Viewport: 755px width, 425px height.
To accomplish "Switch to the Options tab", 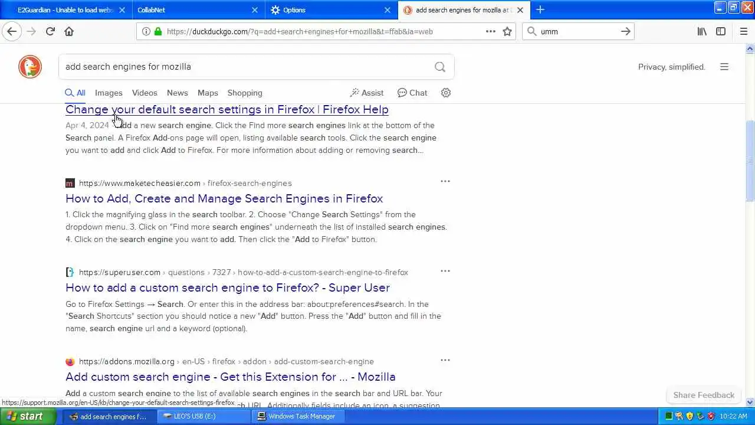I will [330, 10].
